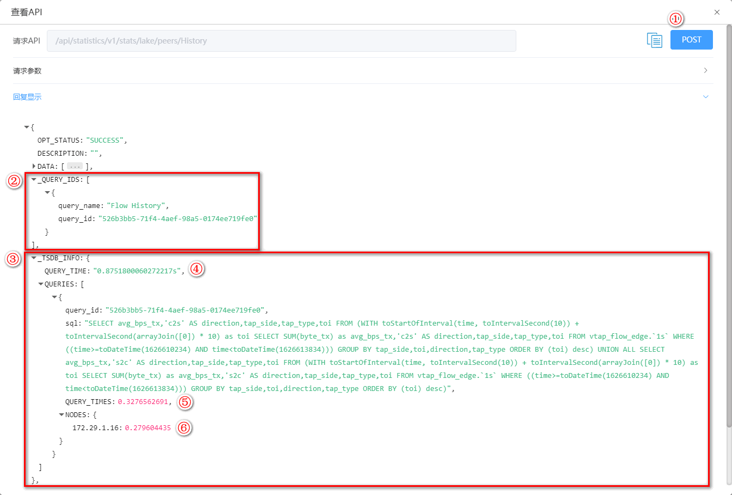Click the Flow History query_name value
This screenshot has height=495, width=732.
137,206
